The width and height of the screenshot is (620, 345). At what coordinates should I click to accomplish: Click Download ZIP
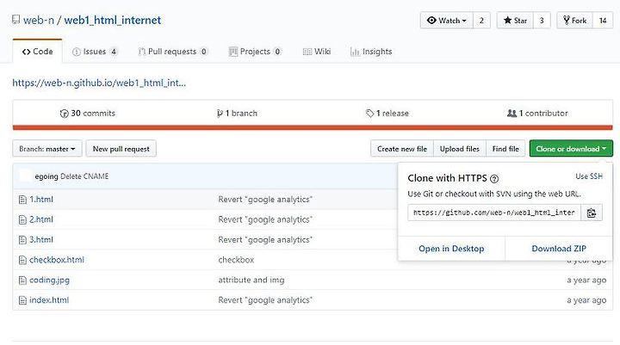pyautogui.click(x=559, y=249)
